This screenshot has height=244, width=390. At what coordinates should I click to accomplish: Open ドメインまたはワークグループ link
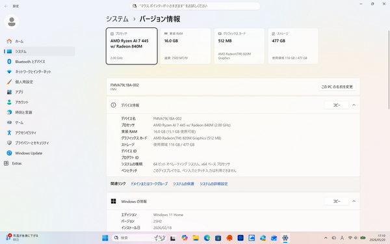click(x=149, y=183)
